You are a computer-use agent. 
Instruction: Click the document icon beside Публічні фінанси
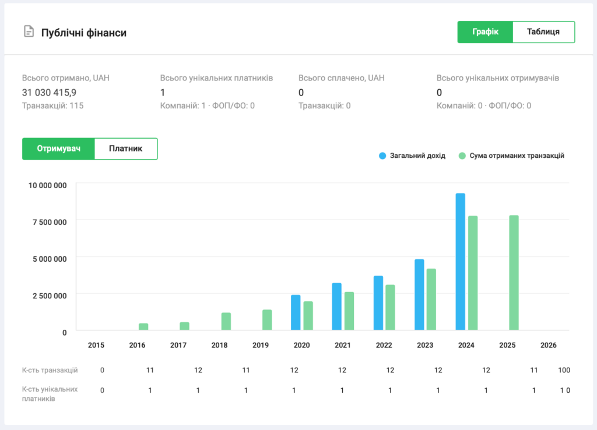[28, 32]
